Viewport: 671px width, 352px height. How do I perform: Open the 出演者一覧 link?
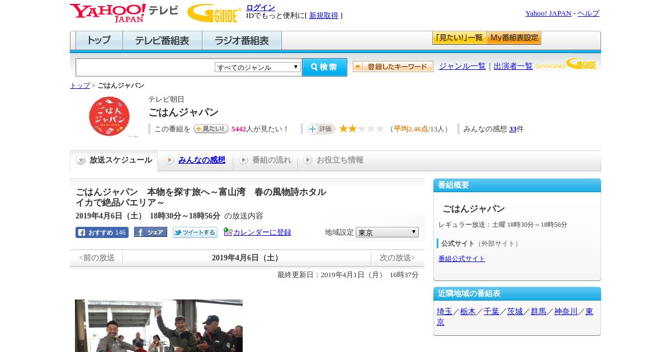pos(513,66)
